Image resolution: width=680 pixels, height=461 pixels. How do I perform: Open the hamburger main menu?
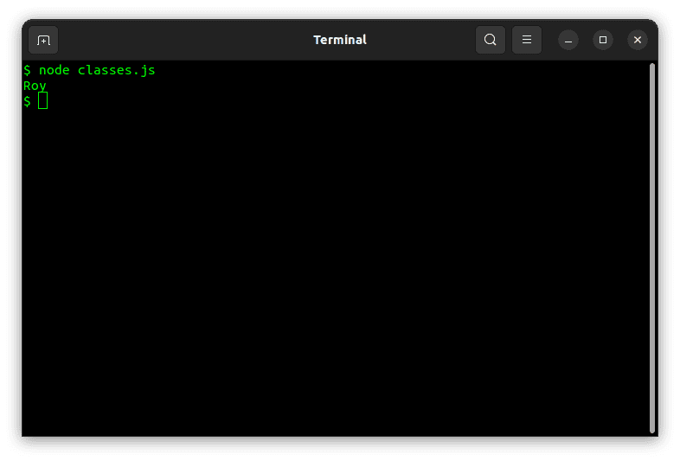[527, 40]
